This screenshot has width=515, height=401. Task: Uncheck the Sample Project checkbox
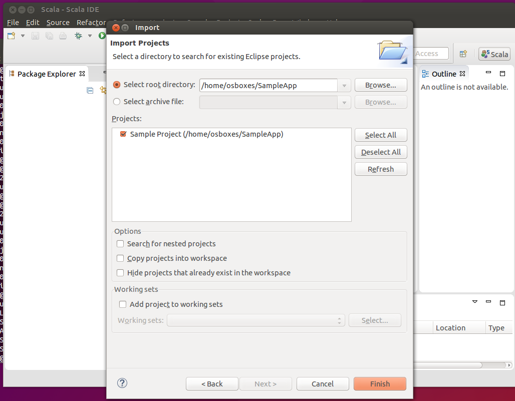point(123,134)
